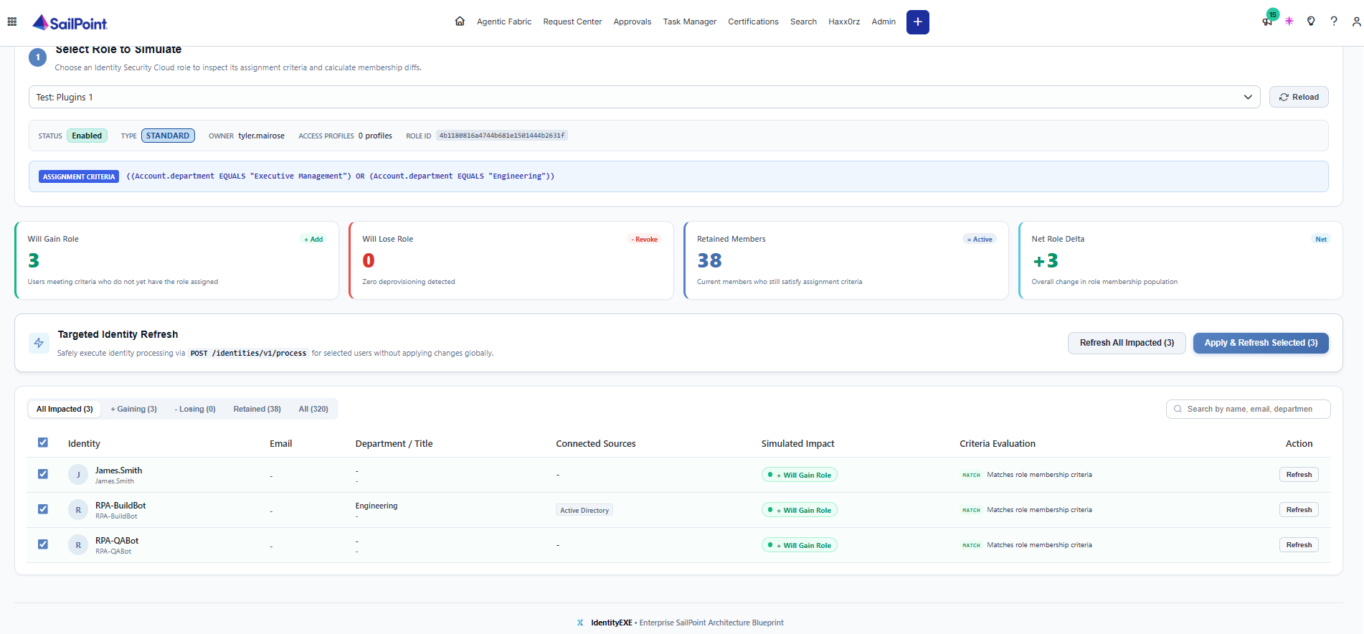The height and width of the screenshot is (634, 1364).
Task: Uncheck the James.Smith row checkbox
Action: click(43, 474)
